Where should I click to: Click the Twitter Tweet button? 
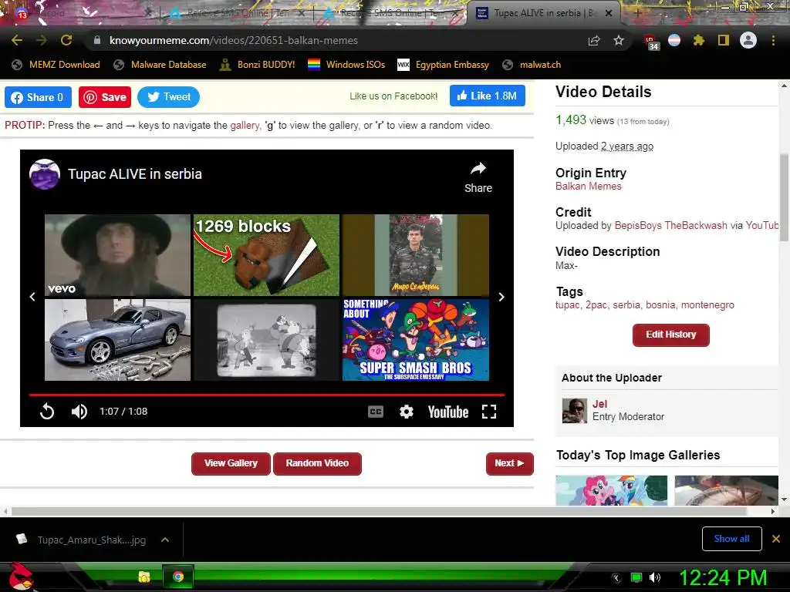click(x=168, y=96)
